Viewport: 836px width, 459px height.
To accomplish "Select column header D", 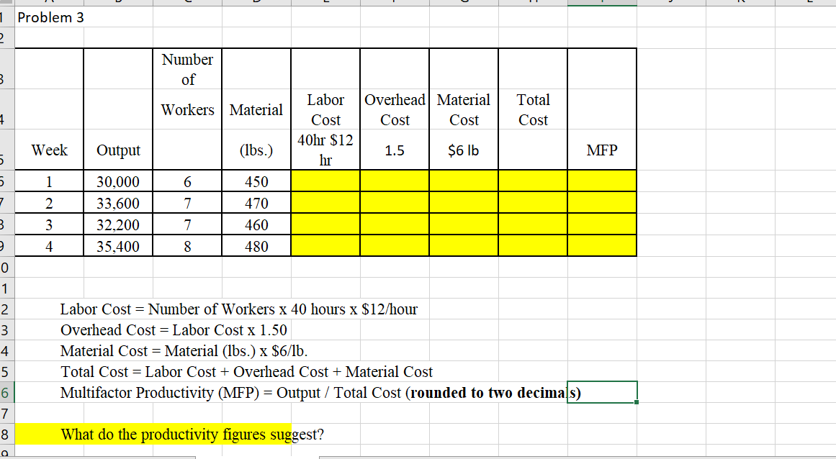I will pyautogui.click(x=256, y=4).
